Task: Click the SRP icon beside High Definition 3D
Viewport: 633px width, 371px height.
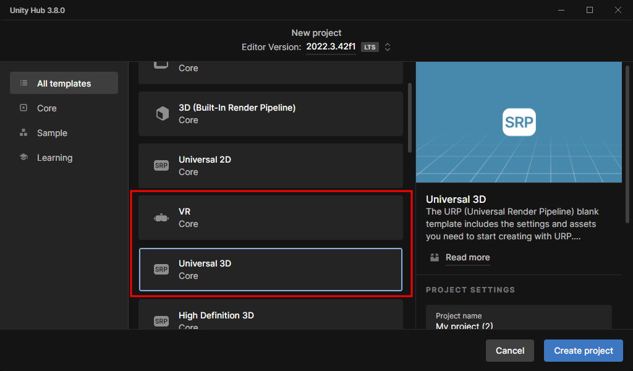Action: coord(161,322)
